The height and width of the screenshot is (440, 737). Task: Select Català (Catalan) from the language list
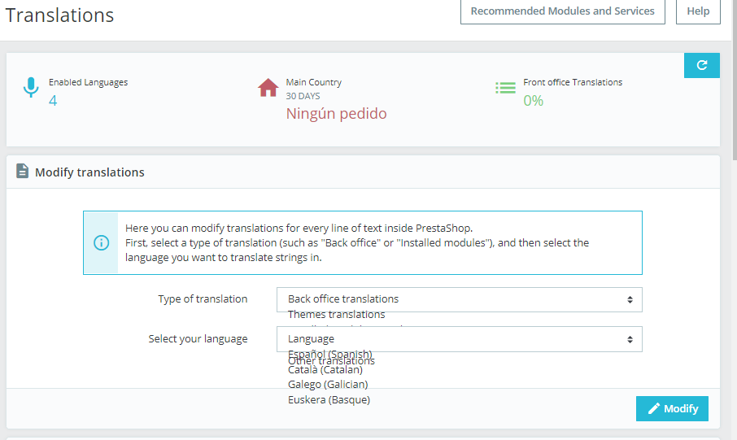click(325, 370)
